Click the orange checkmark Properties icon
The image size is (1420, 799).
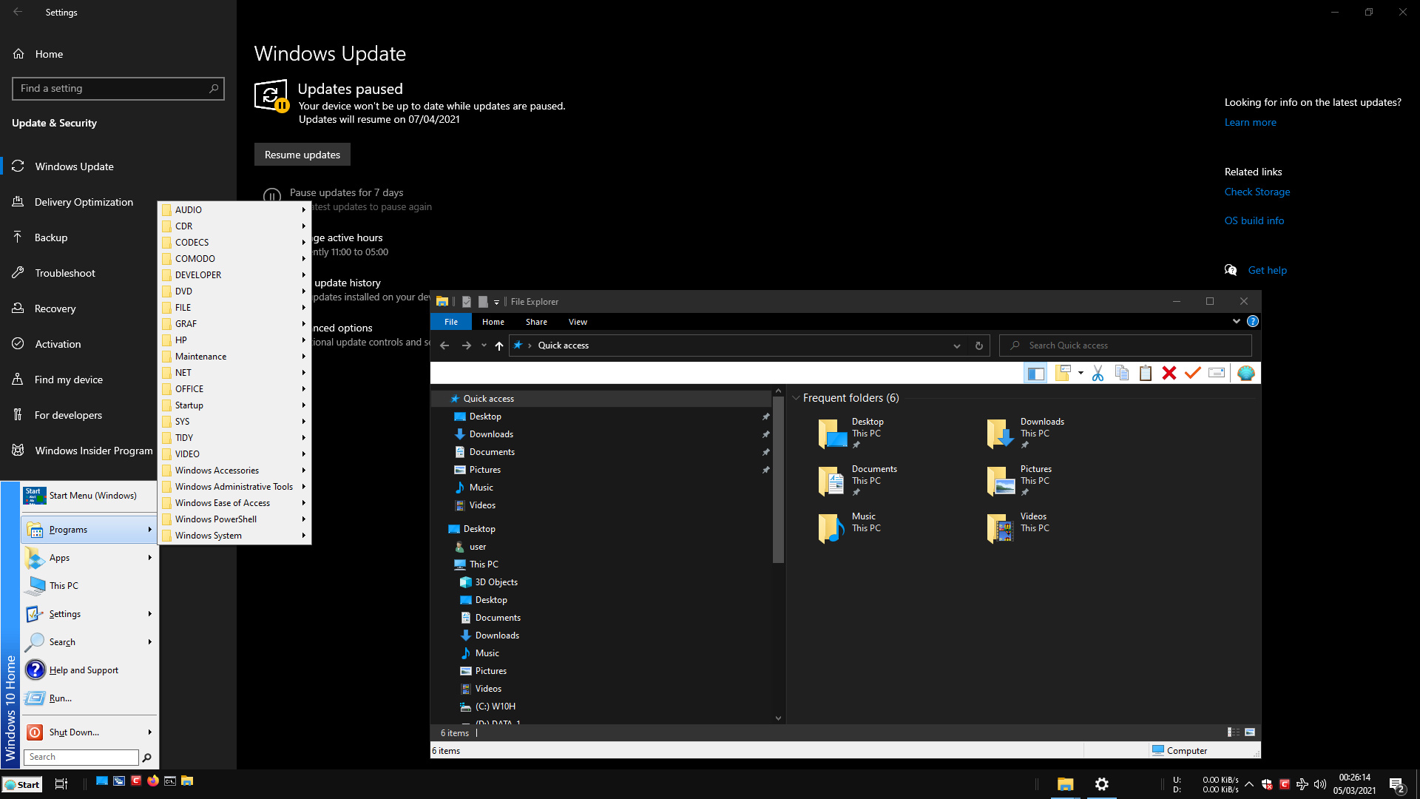(1193, 374)
